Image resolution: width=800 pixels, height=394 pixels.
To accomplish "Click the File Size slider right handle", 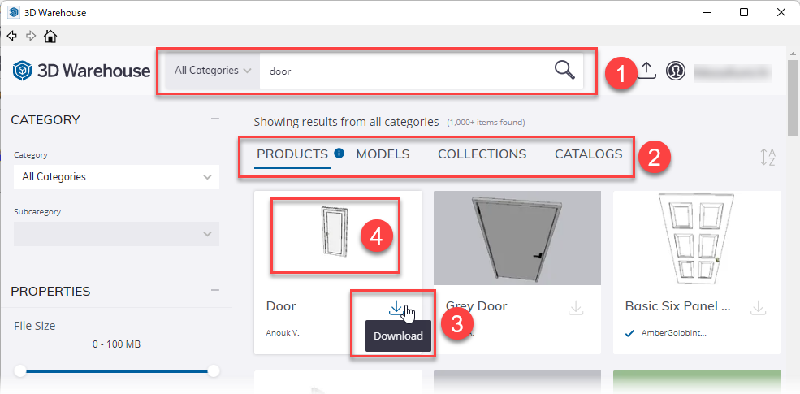I will tap(214, 371).
